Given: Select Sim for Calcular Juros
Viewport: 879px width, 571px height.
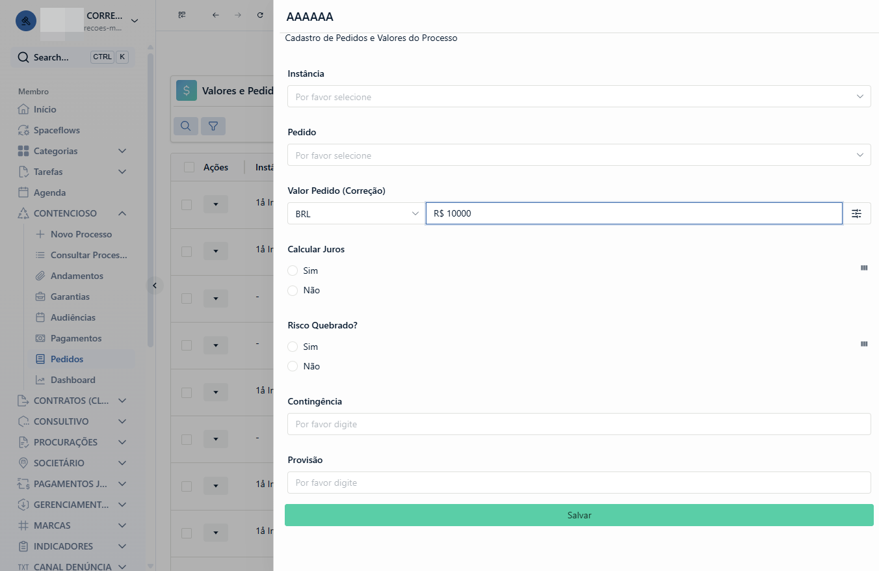Looking at the screenshot, I should pos(293,271).
